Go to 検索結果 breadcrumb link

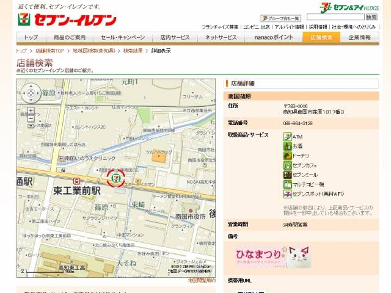tap(133, 51)
